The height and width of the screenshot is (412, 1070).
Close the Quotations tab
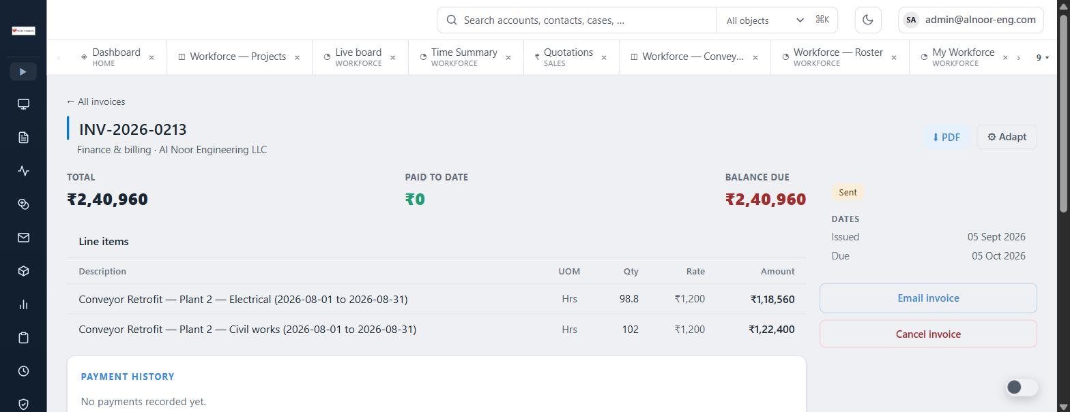[604, 58]
